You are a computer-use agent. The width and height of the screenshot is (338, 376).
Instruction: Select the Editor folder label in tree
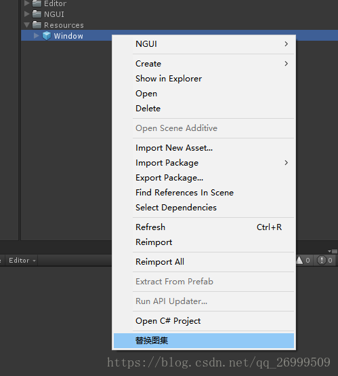pos(56,3)
